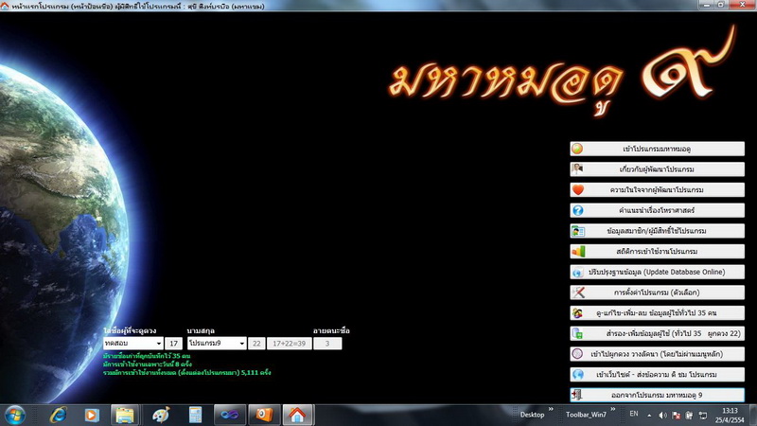Launch Internet Explorer from taskbar
Viewport: 757px width, 426px height.
click(x=58, y=416)
